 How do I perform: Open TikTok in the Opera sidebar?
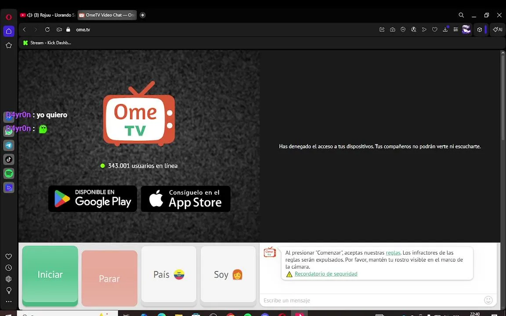click(9, 159)
